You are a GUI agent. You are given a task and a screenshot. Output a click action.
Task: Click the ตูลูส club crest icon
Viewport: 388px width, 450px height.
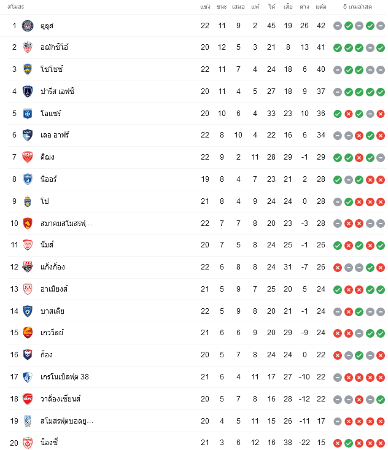point(28,26)
